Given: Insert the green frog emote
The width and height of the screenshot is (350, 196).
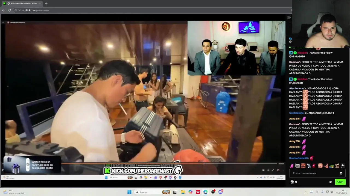Looking at the screenshot, I should pos(332,166).
